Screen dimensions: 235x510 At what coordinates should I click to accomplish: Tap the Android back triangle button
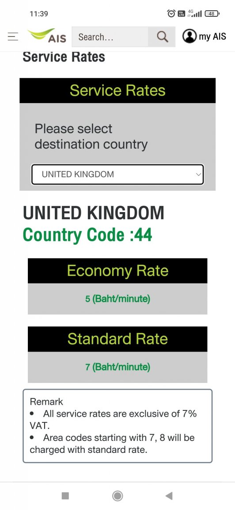[x=169, y=496]
